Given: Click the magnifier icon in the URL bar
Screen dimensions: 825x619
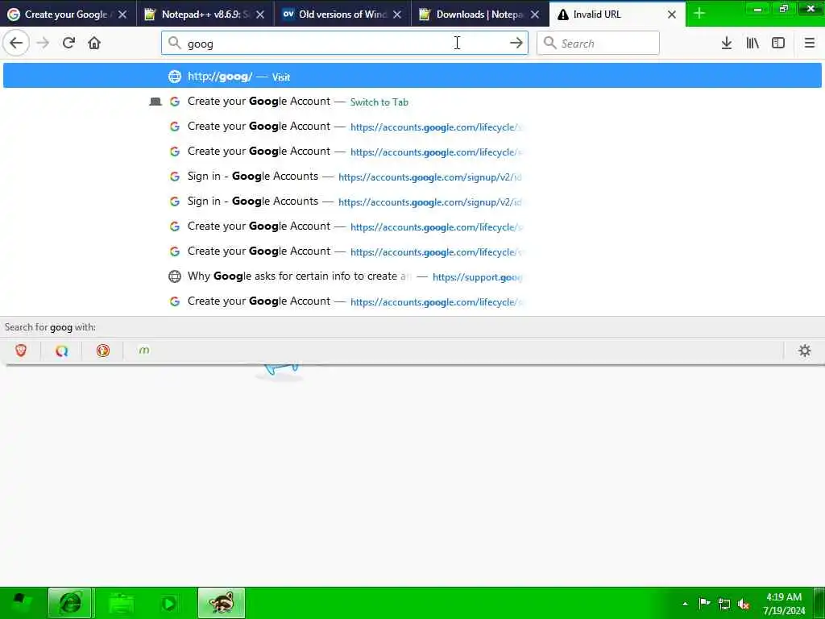Looking at the screenshot, I should tap(175, 44).
